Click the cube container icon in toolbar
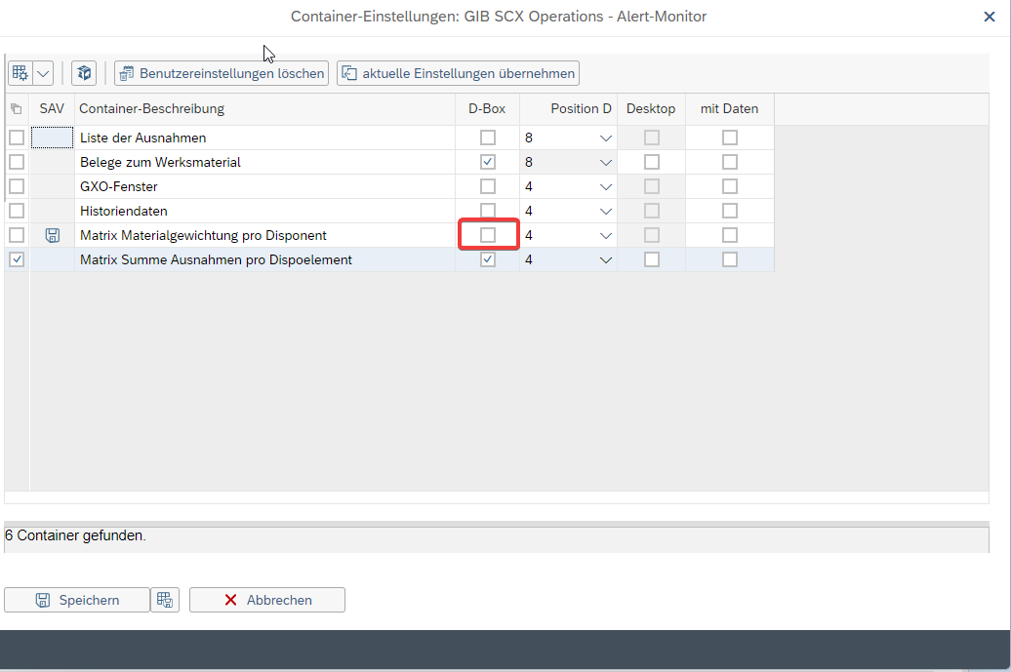This screenshot has width=1011, height=672. click(85, 73)
